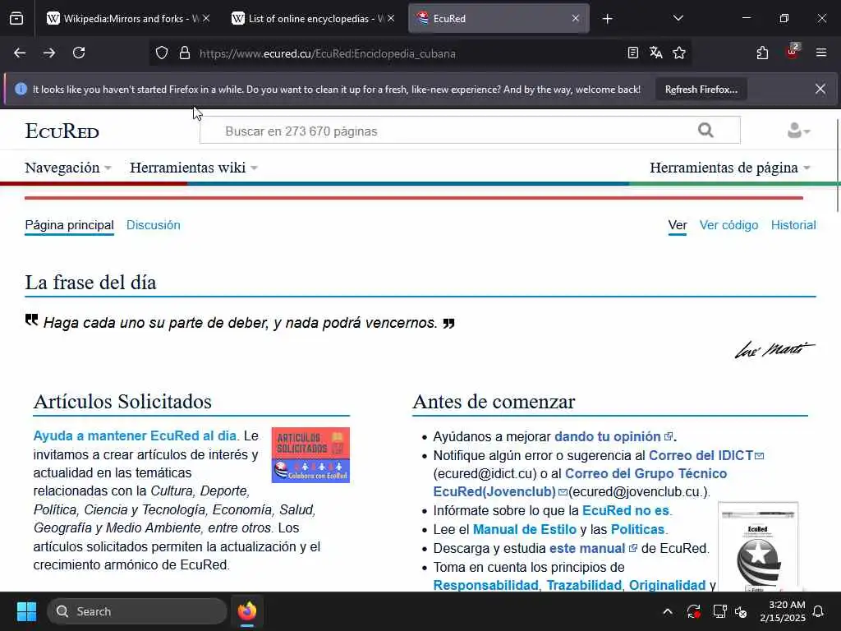Select the Página principal tab
This screenshot has height=631, width=841.
tap(69, 225)
